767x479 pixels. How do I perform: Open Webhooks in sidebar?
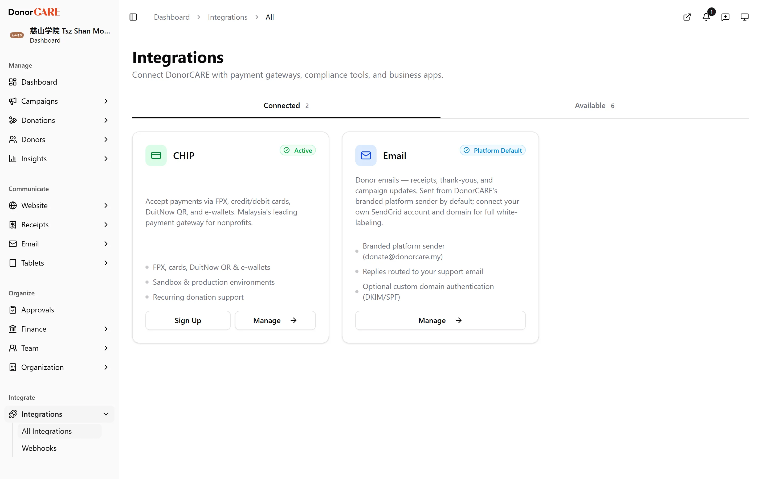[60, 448]
